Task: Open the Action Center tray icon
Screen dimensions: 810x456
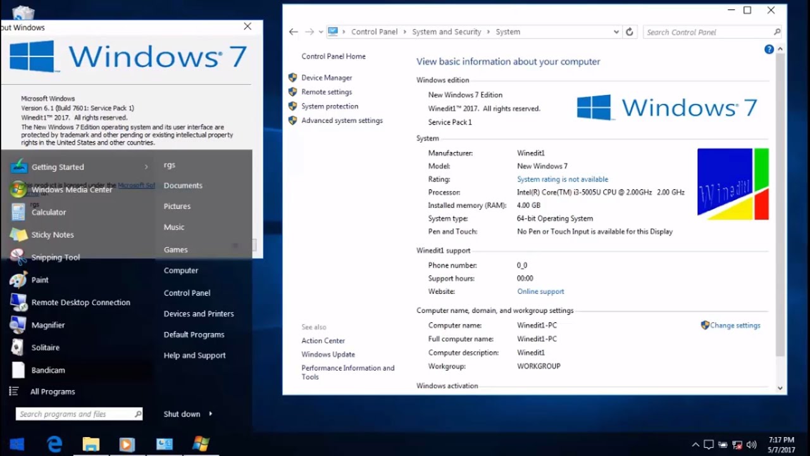Action: 709,445
